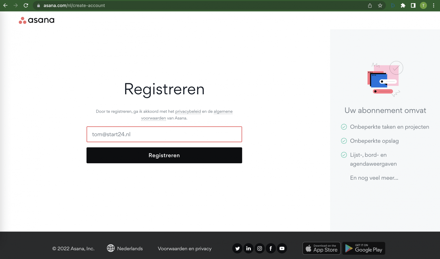
Task: Open the privacybeleid link
Action: tap(188, 111)
